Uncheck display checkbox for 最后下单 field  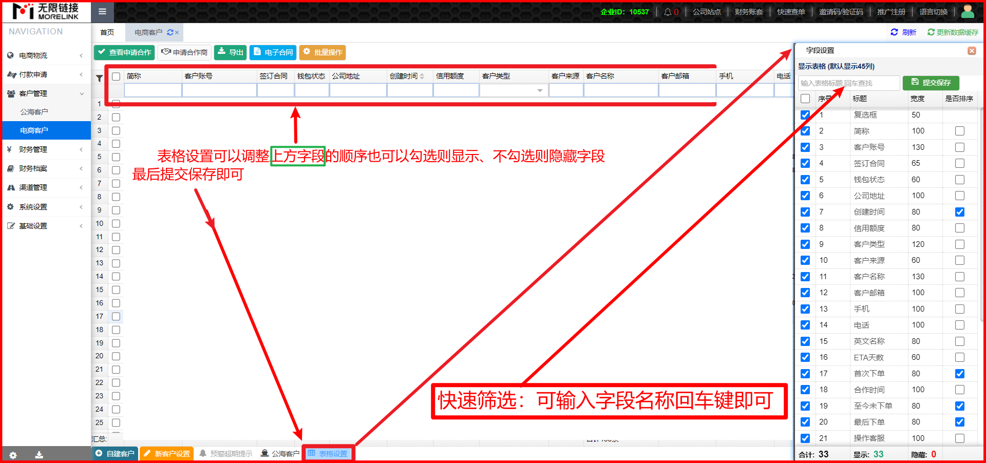point(805,422)
